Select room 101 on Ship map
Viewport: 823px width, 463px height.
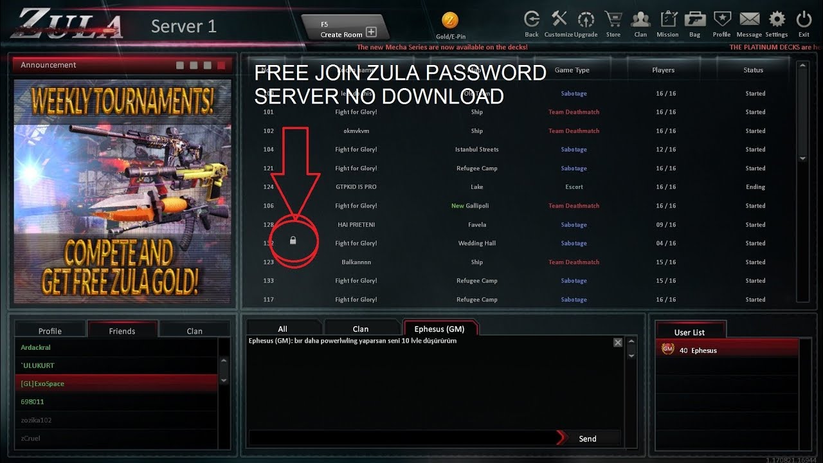tap(520, 112)
